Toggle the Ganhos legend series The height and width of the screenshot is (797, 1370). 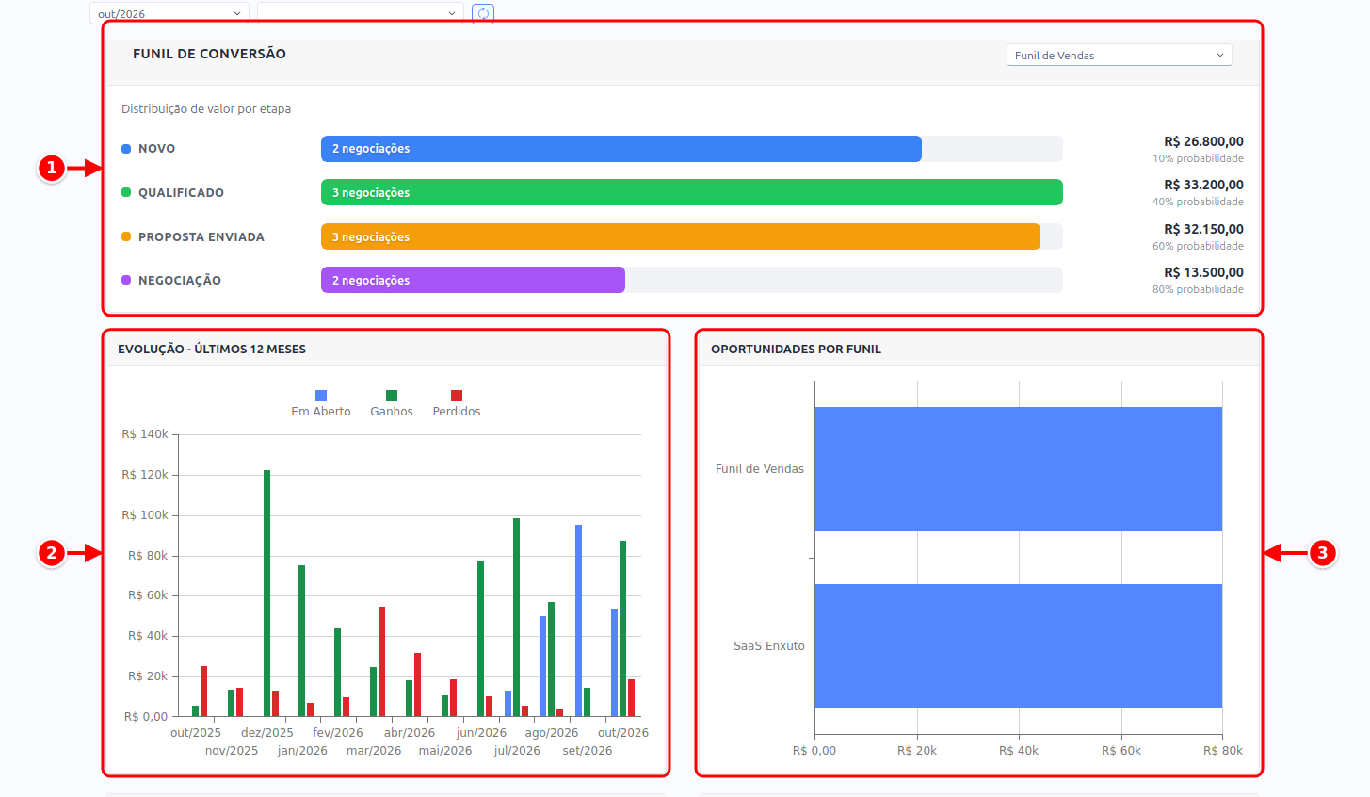pos(392,403)
